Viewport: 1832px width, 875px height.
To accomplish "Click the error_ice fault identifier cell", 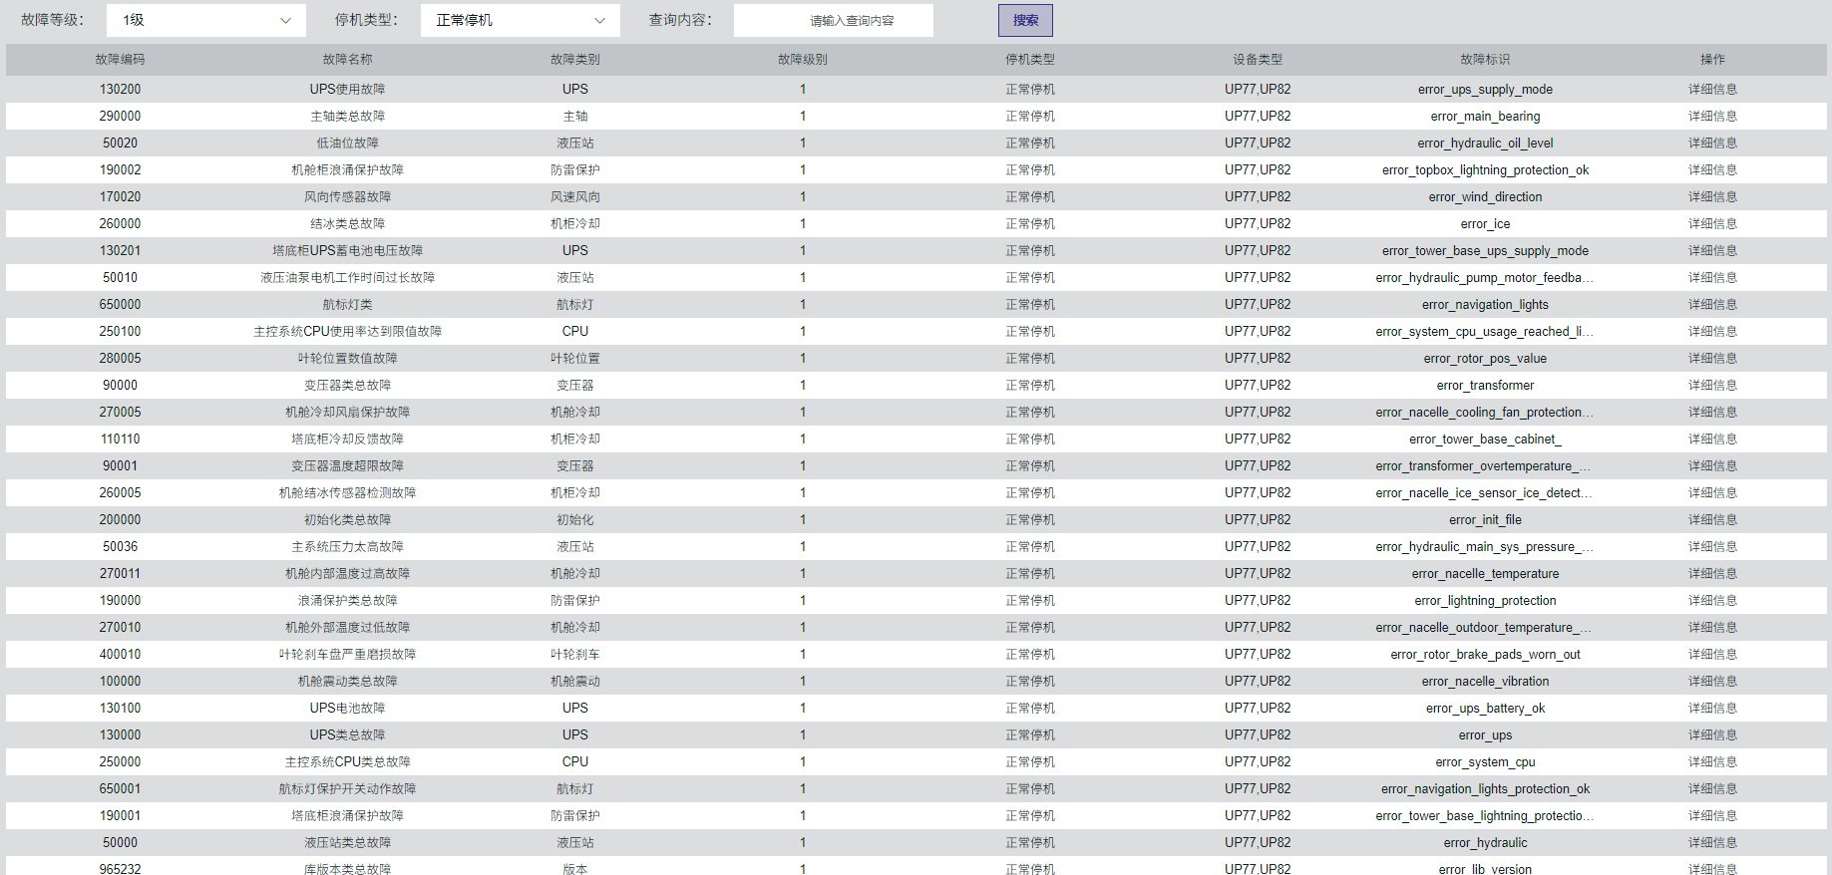I will click(1484, 224).
